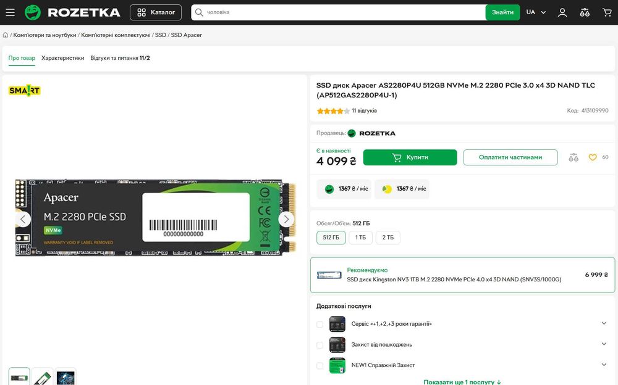The image size is (618, 385).
Task: Click the Додаткові послуги heading
Action: coord(344,306)
